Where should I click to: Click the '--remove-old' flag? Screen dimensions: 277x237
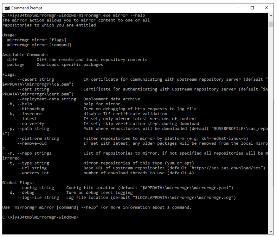point(32,143)
